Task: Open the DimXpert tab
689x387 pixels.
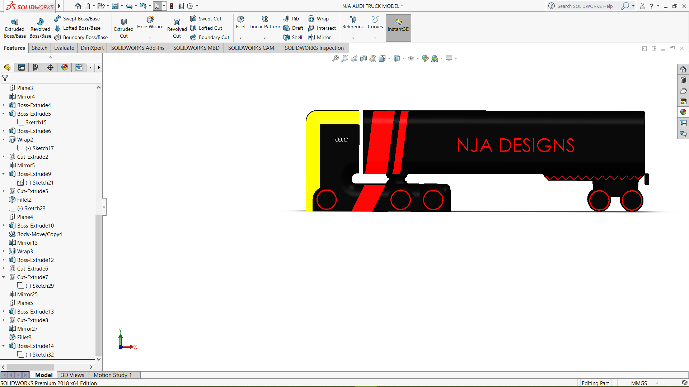Action: click(92, 48)
